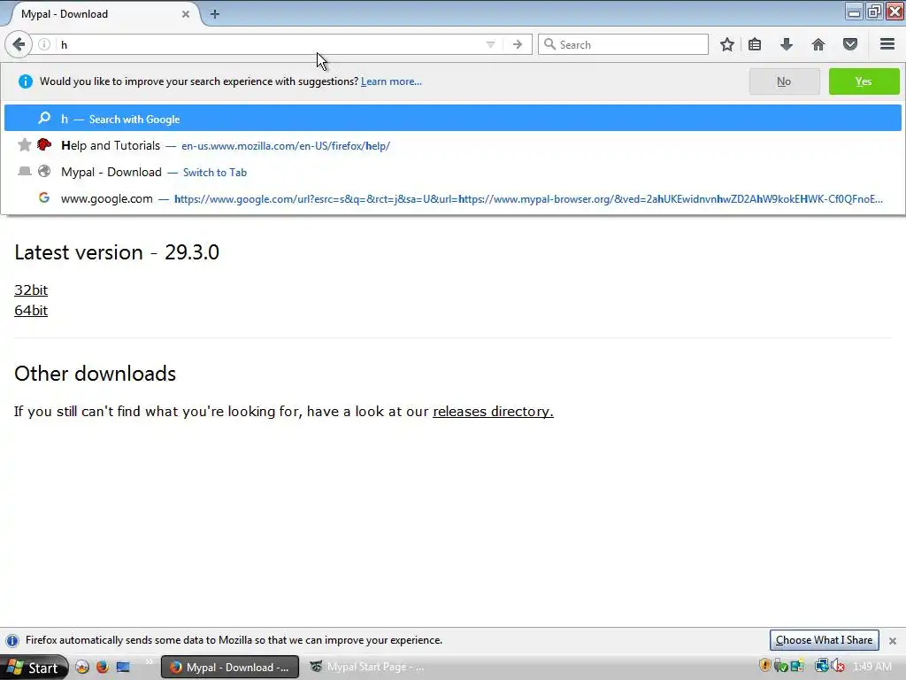The height and width of the screenshot is (680, 906).
Task: Save page to Pocket icon
Action: pos(850,44)
